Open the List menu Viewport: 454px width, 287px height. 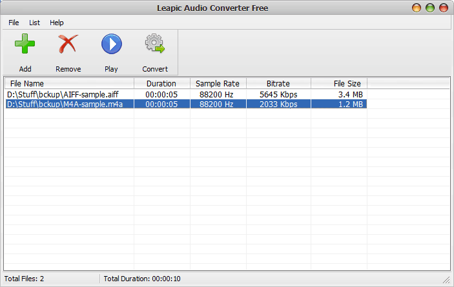[34, 23]
